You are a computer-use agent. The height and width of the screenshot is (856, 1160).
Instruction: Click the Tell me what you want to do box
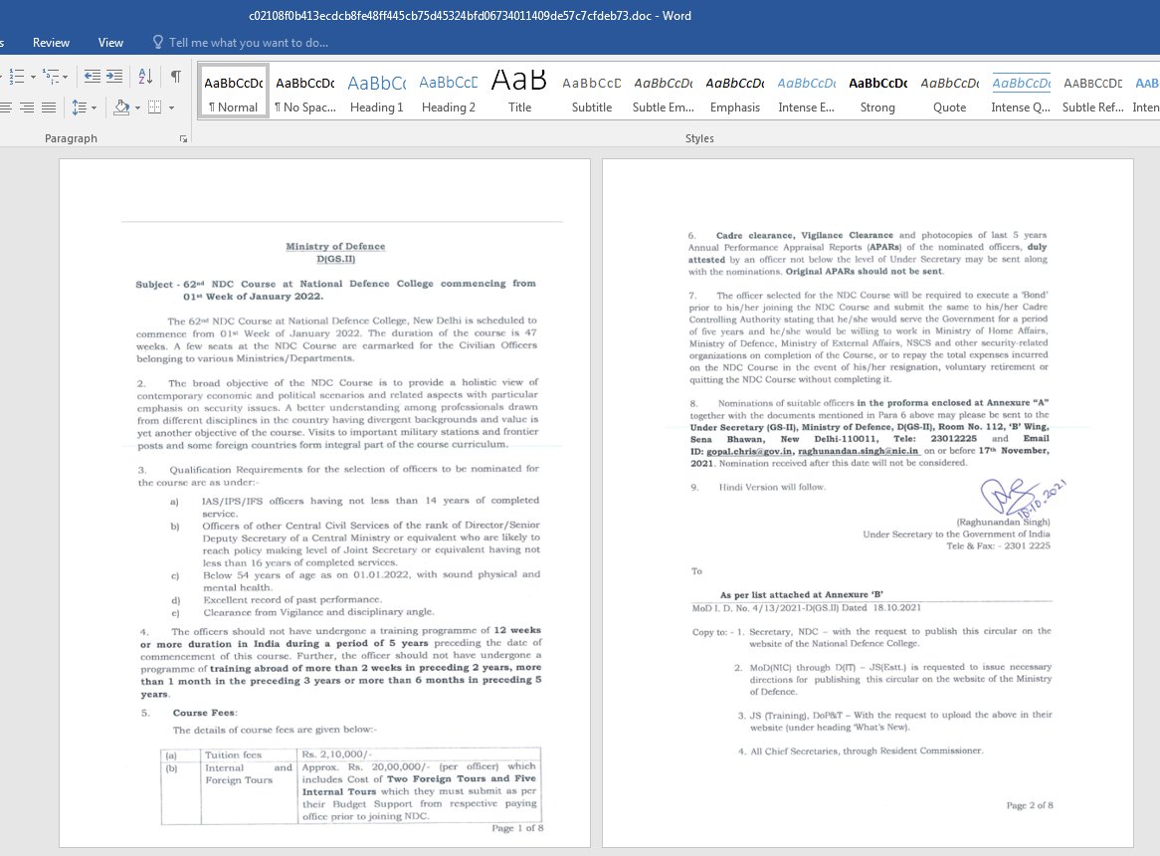[249, 43]
